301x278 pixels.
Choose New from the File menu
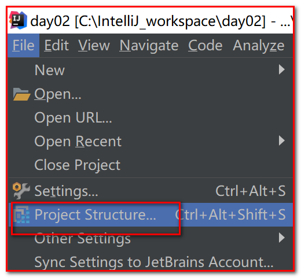coord(150,70)
